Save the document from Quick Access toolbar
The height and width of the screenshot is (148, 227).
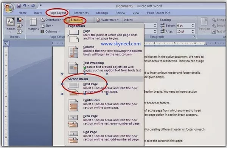point(19,6)
